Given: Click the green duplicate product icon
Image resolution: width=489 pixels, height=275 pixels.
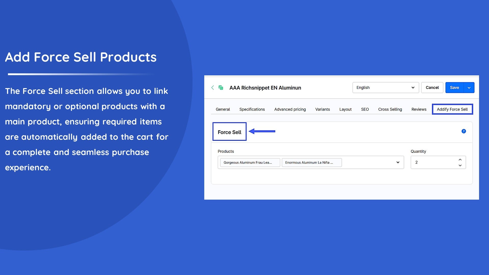Looking at the screenshot, I should (x=221, y=88).
